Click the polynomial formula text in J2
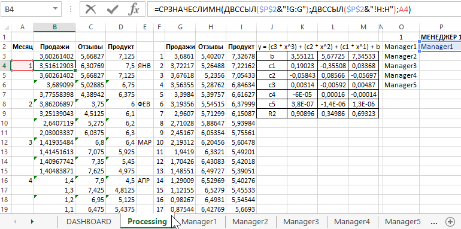The image size is (461, 229). 319,47
